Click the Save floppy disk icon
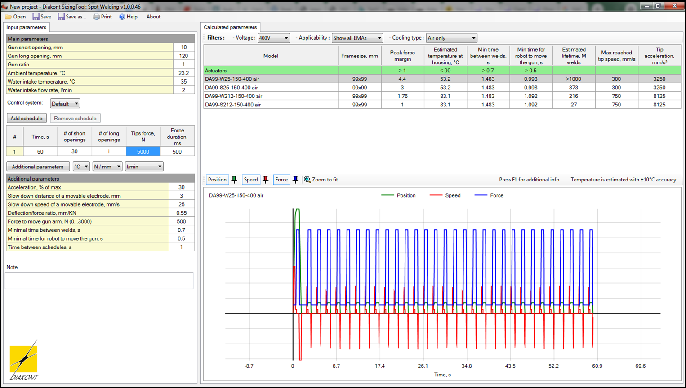Screen dimensions: 686x388 click(36, 17)
